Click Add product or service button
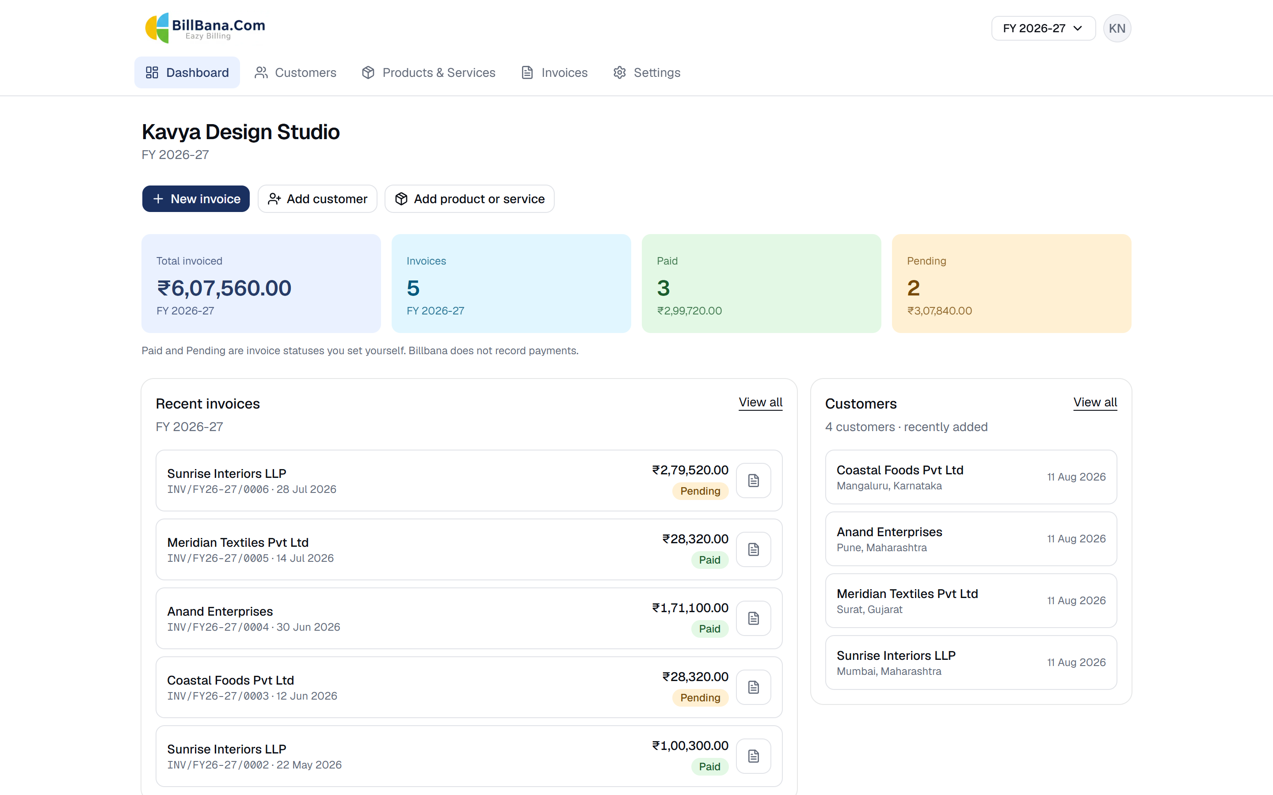Image resolution: width=1273 pixels, height=795 pixels. tap(469, 199)
